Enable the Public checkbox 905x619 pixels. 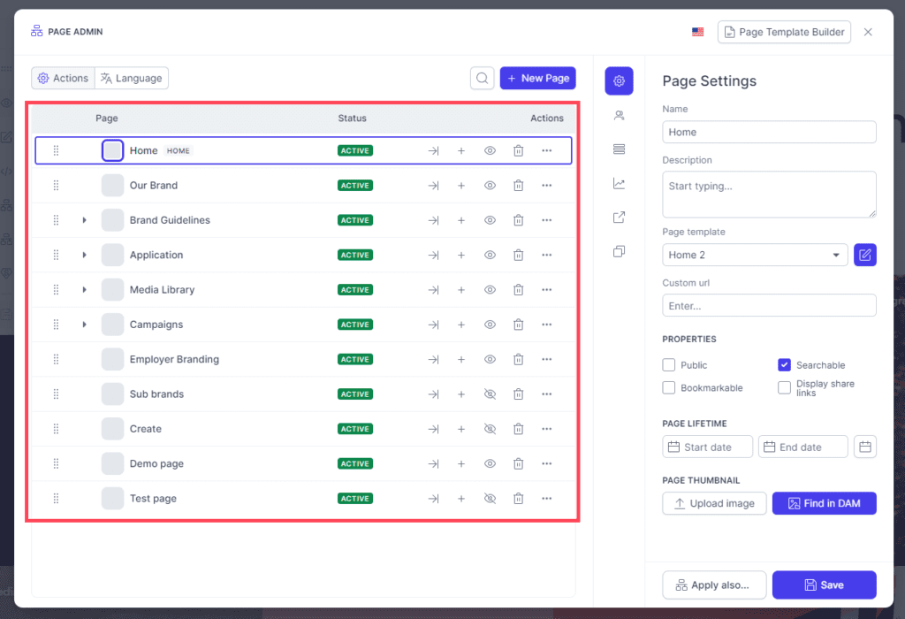[668, 365]
